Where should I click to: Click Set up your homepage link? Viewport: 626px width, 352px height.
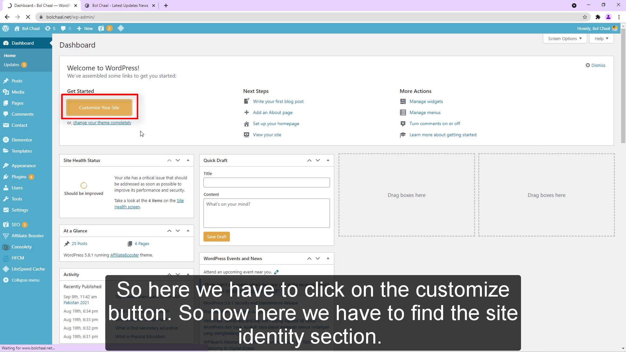[x=276, y=124]
